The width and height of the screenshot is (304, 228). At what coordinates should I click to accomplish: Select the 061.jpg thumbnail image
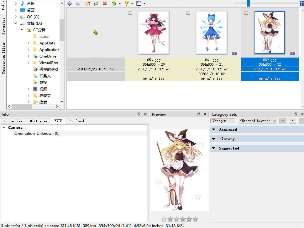pos(212,33)
